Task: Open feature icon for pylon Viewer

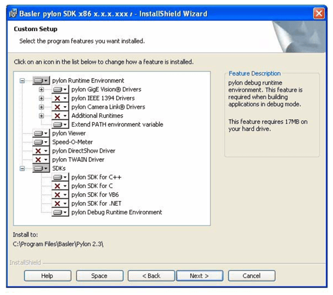Action: 41,133
